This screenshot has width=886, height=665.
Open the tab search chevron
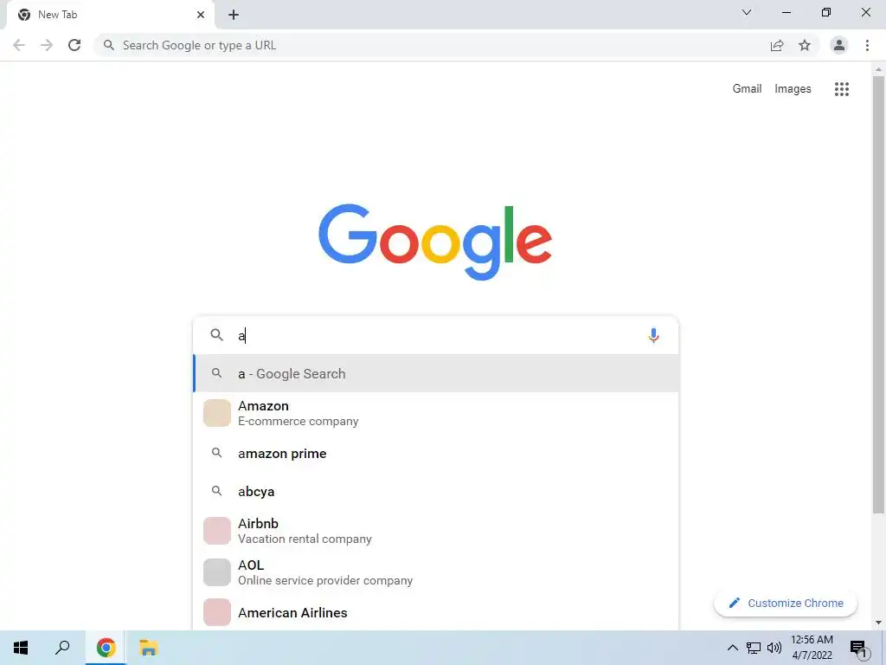coord(747,12)
